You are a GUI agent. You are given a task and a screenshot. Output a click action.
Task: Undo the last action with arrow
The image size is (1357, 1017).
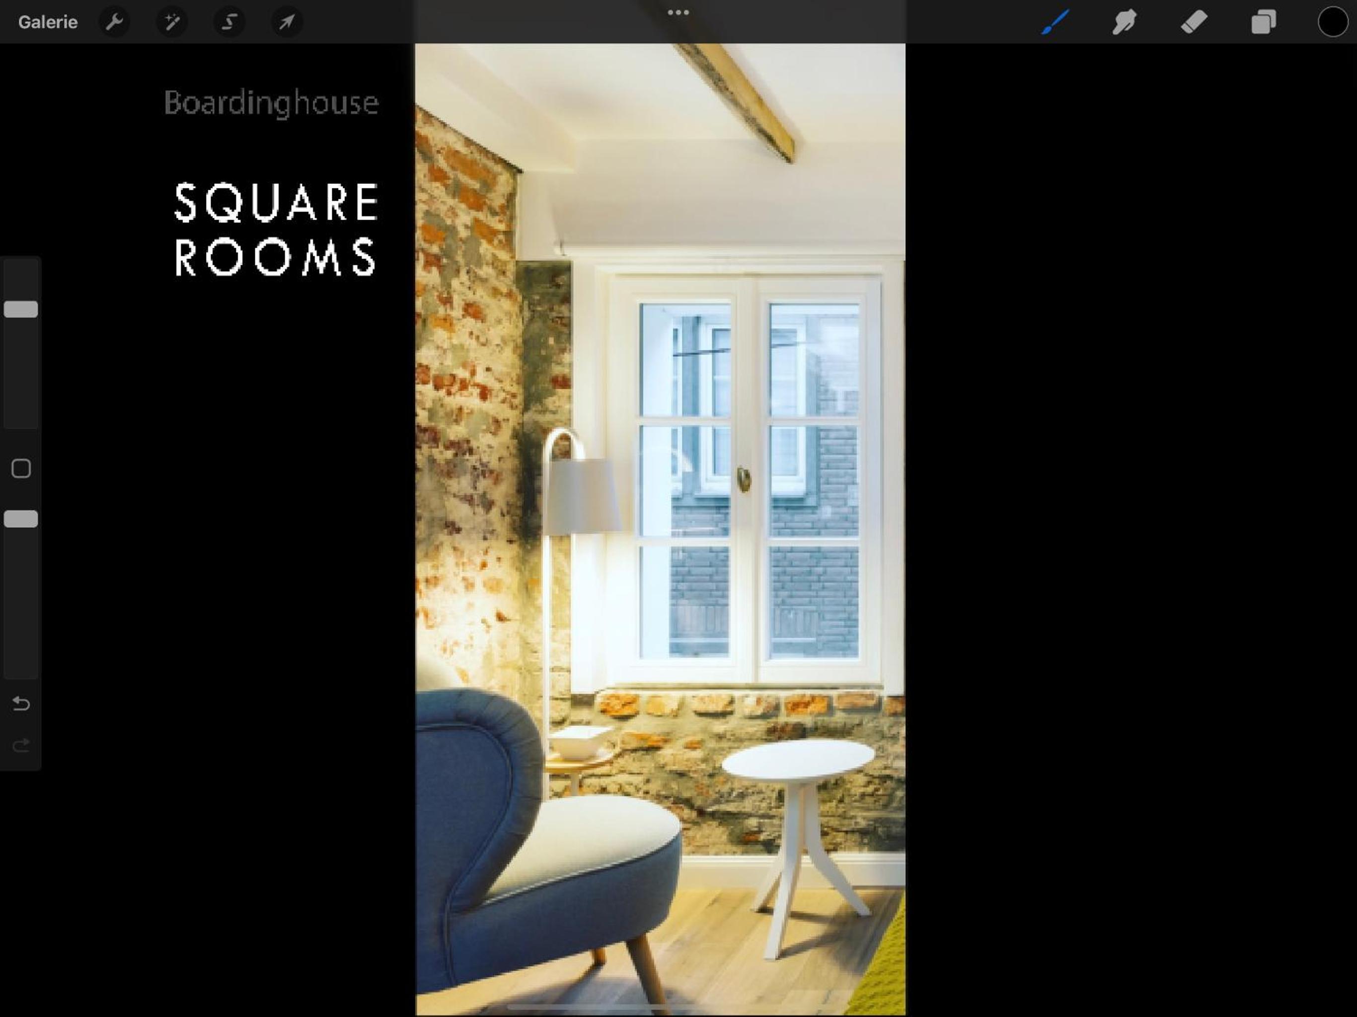tap(21, 704)
